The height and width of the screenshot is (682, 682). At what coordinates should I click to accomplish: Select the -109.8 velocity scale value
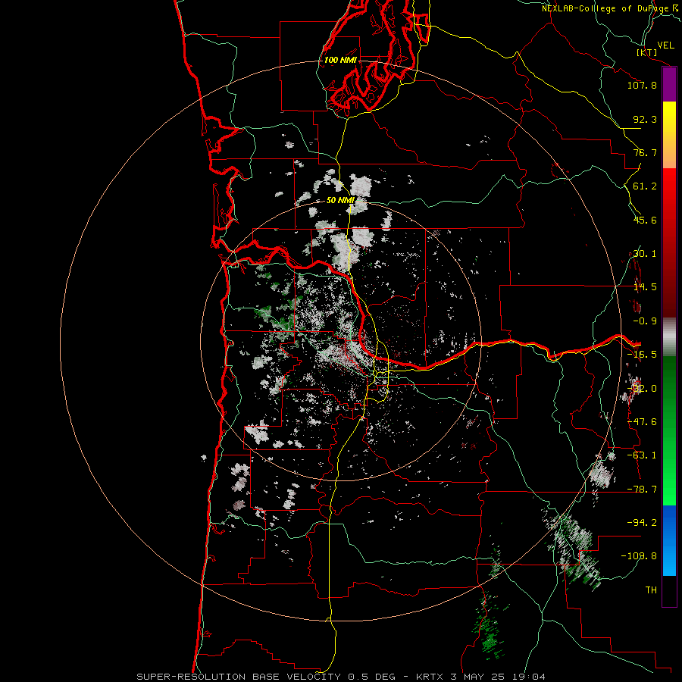pyautogui.click(x=639, y=556)
